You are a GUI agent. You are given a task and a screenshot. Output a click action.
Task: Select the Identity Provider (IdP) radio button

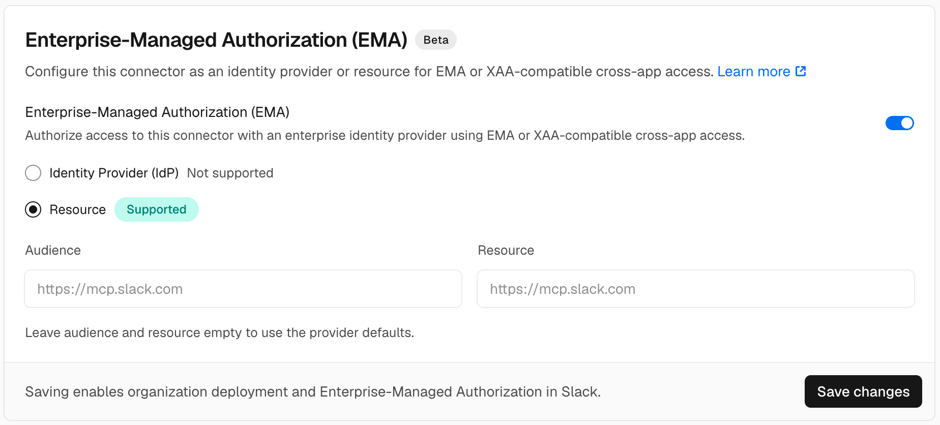coord(33,173)
